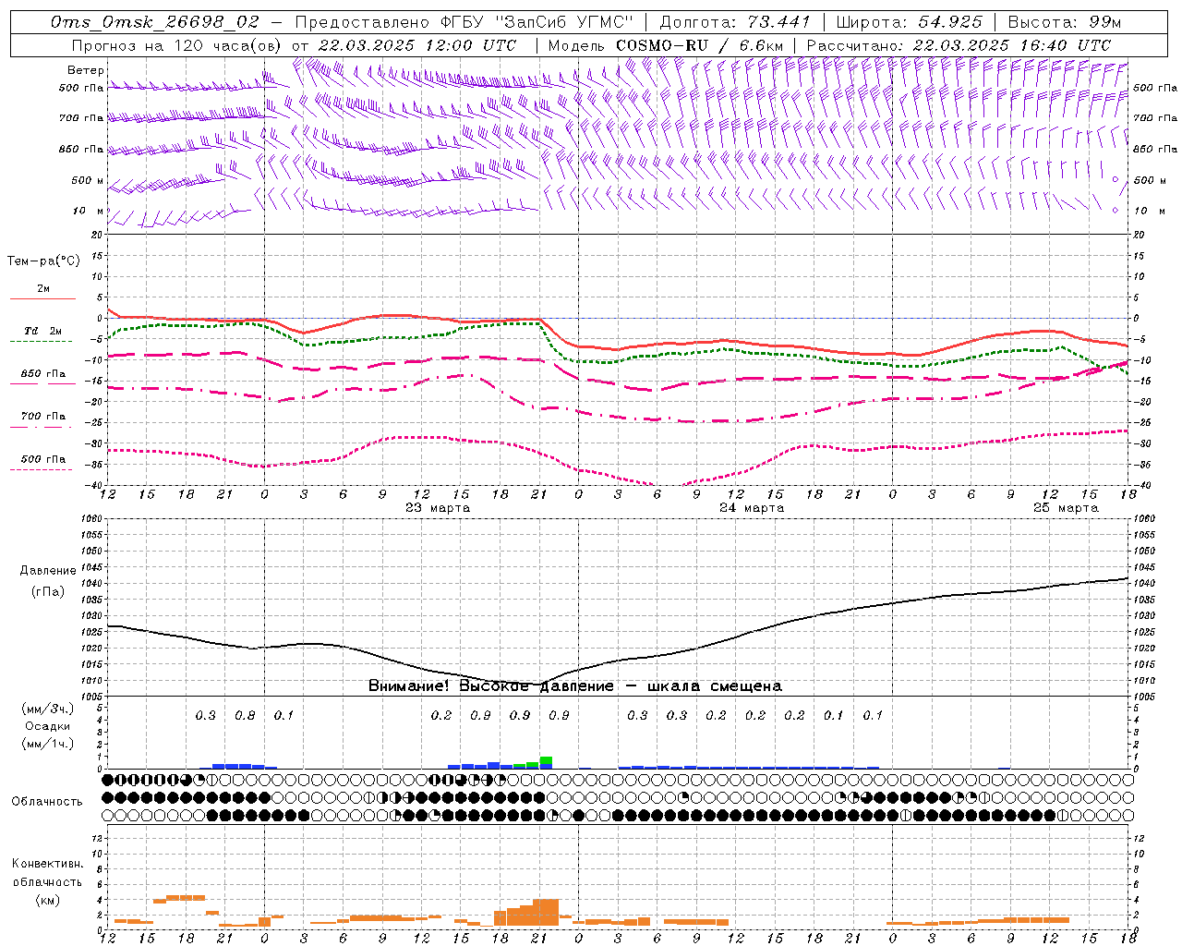Click the red 2м temperature legend line
The image size is (1182, 946).
pos(42,298)
